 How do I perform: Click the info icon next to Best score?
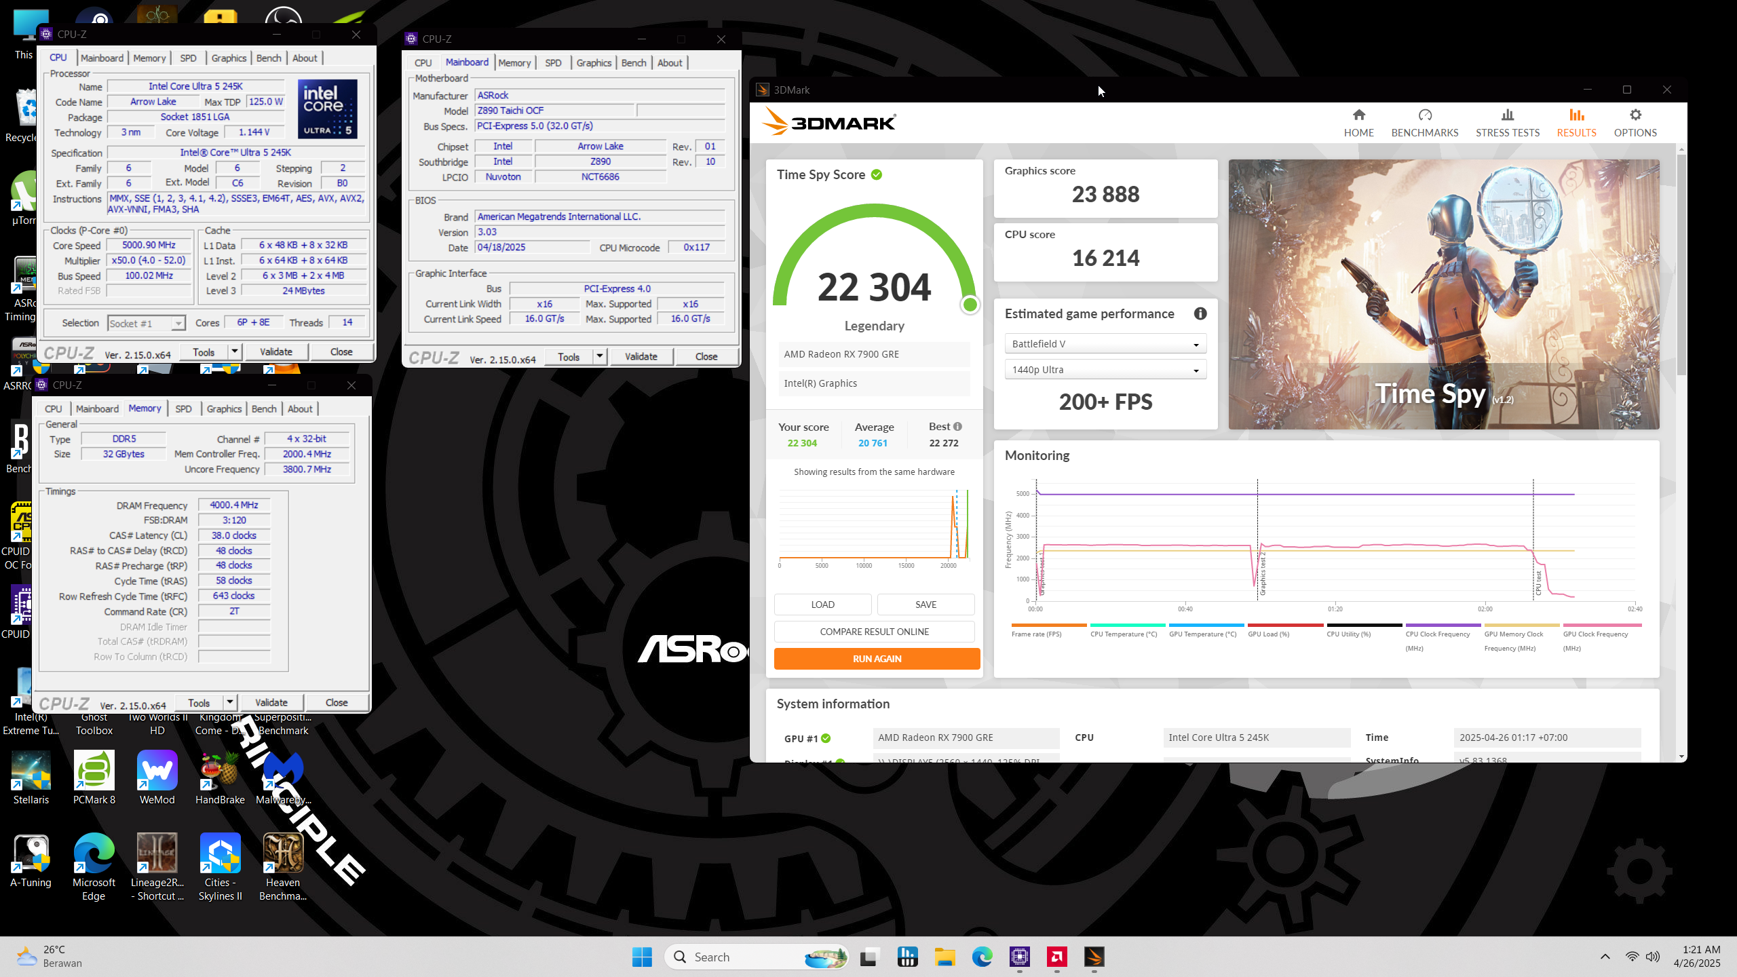[x=957, y=427]
